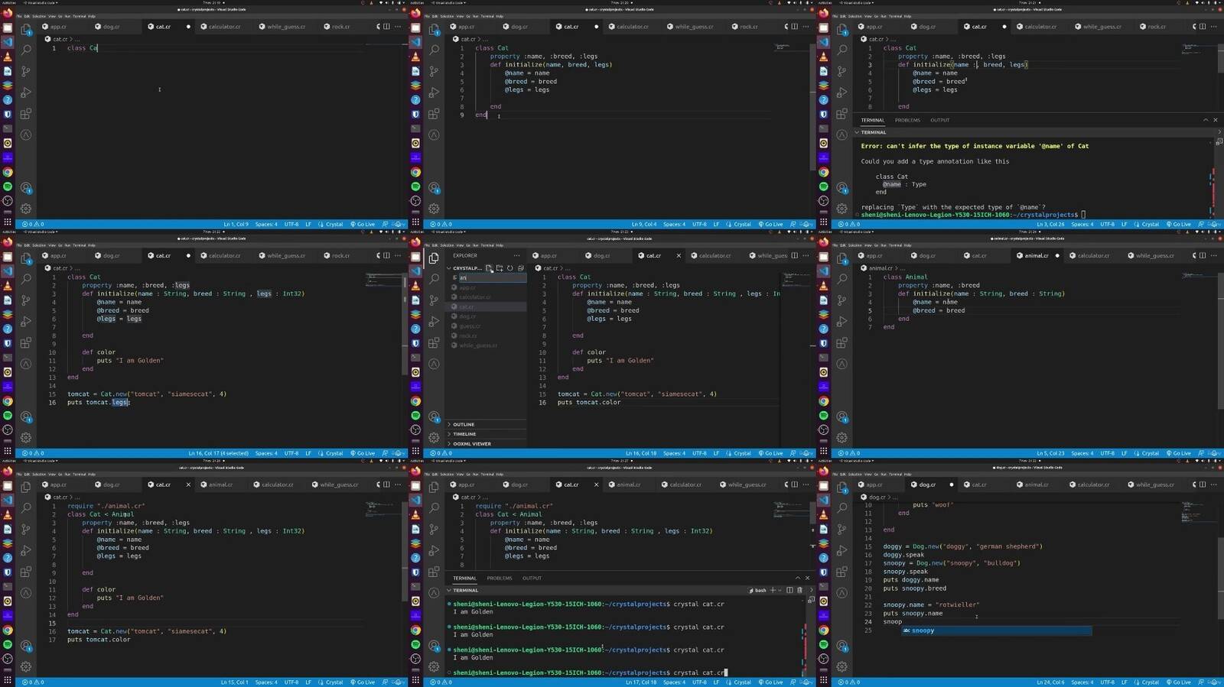Collapse CRYSTALP... project folder chevron in Explorer
1224x687 pixels.
click(x=449, y=268)
